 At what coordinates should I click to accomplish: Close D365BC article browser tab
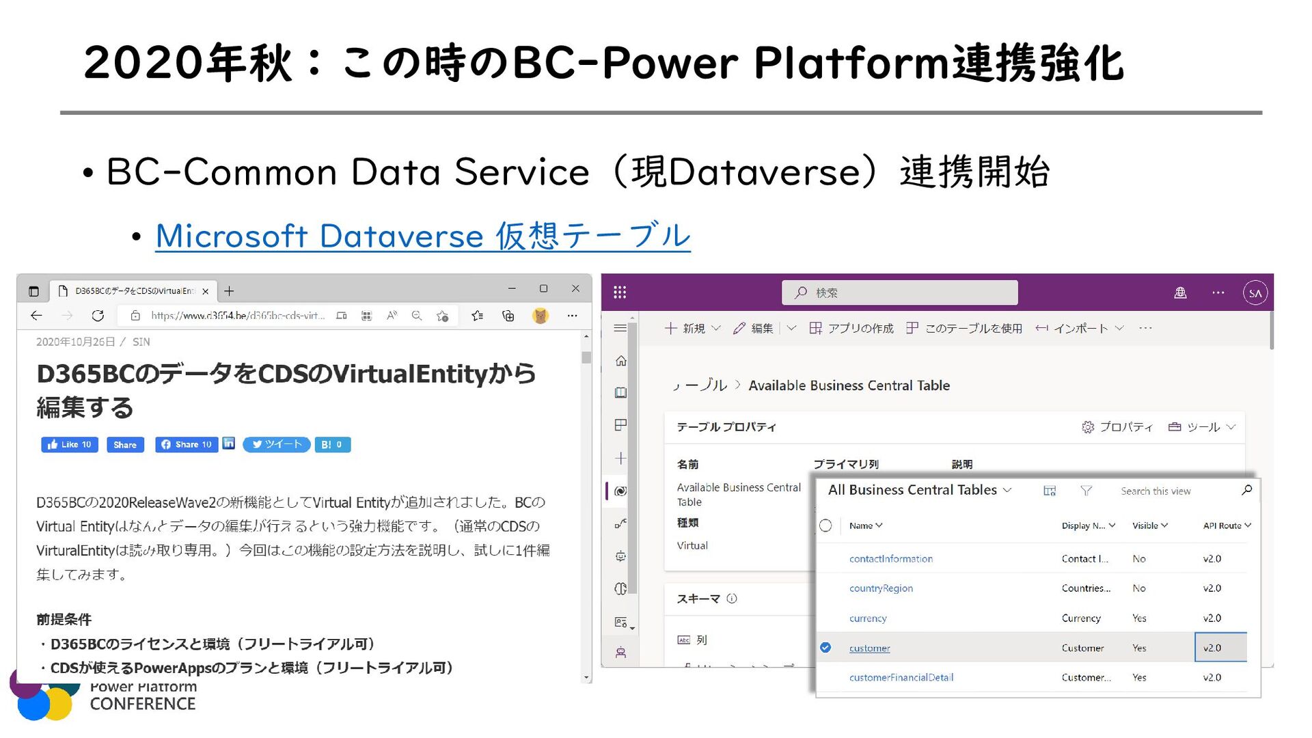pos(205,291)
